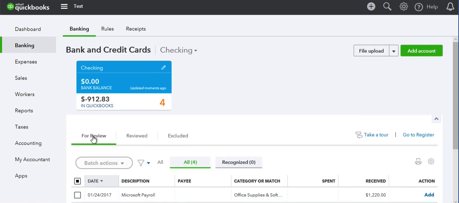
Task: Click the QuickBooks logo
Action: [28, 7]
